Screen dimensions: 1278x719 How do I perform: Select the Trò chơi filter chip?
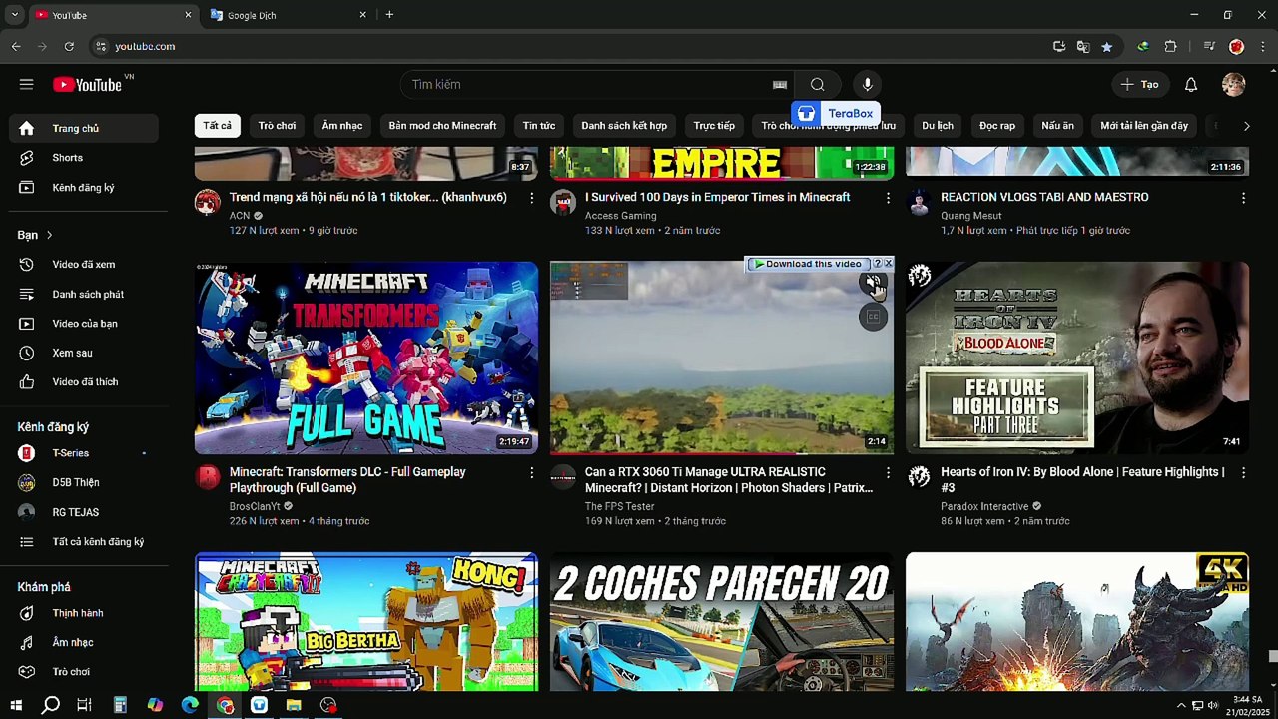[x=277, y=126]
